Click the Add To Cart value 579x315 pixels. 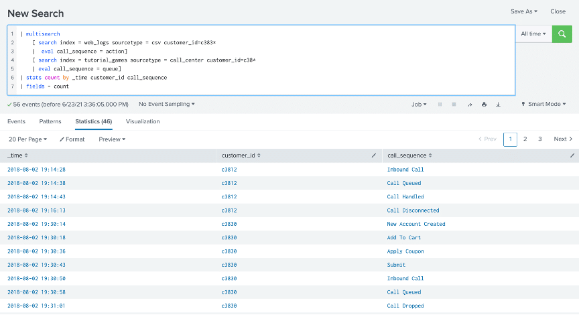tap(403, 238)
